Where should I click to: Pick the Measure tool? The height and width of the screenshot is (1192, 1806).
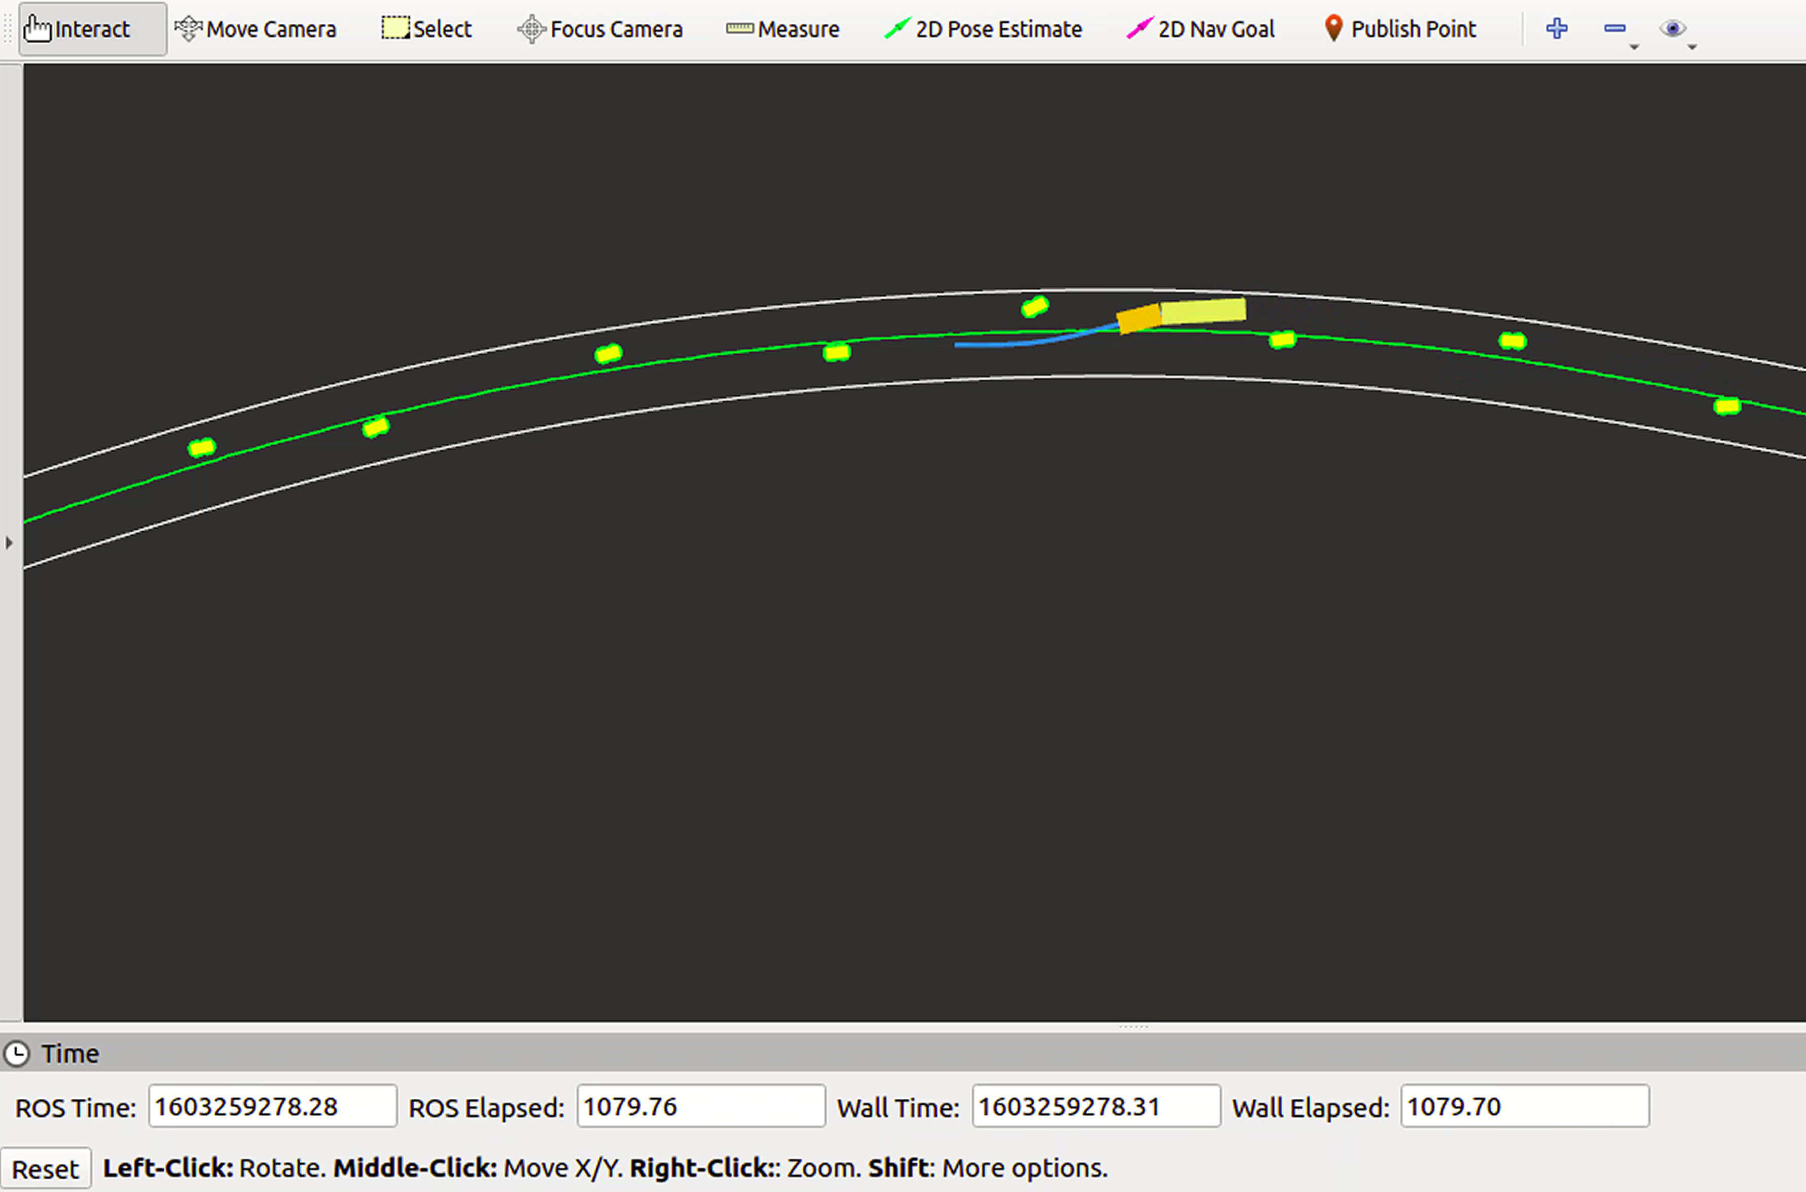(783, 29)
